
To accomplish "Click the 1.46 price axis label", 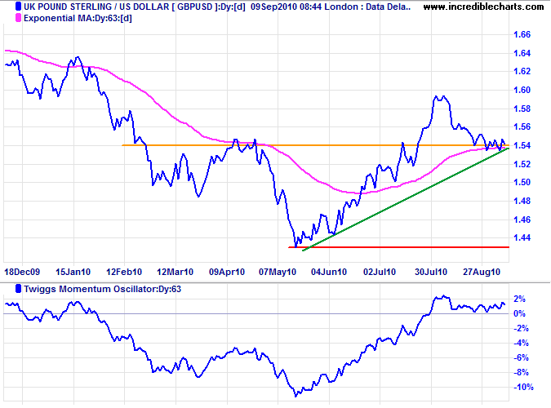I will [522, 220].
